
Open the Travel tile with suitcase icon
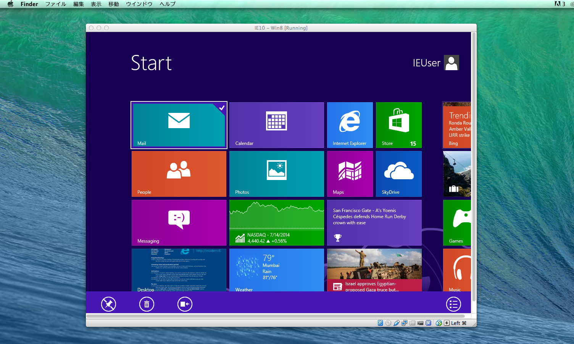pos(457,174)
